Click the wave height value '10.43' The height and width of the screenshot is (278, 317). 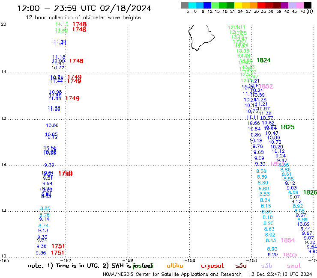[272, 133]
